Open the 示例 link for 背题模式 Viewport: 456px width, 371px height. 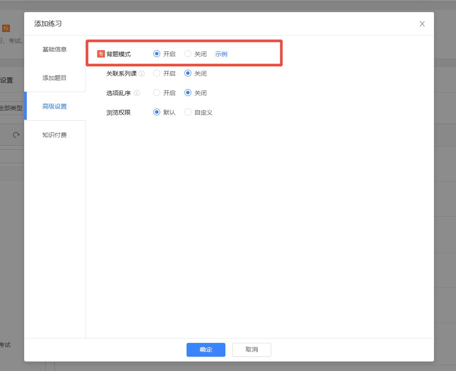(x=221, y=54)
